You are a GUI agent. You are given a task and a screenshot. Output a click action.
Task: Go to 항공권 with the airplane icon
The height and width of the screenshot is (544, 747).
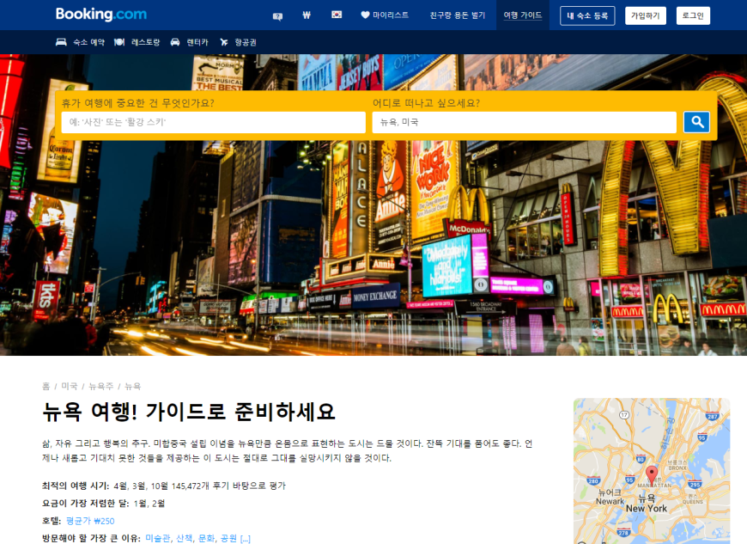[238, 42]
